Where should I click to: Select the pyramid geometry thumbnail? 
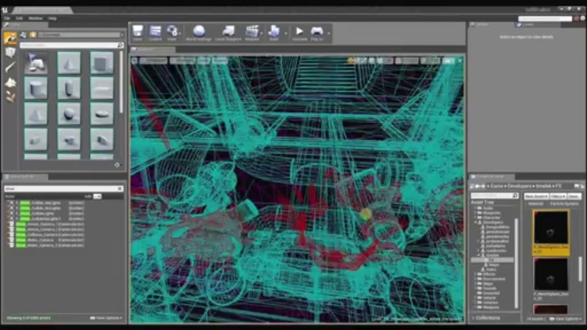[36, 114]
